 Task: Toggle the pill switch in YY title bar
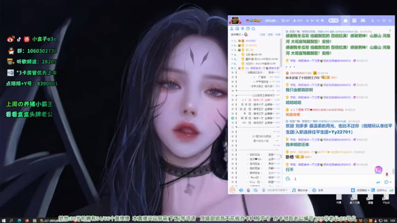(x=333, y=21)
